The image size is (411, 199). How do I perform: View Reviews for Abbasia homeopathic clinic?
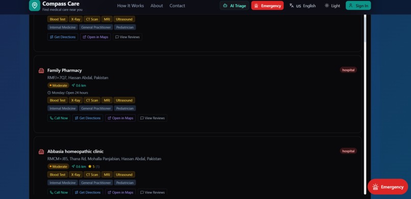152,192
